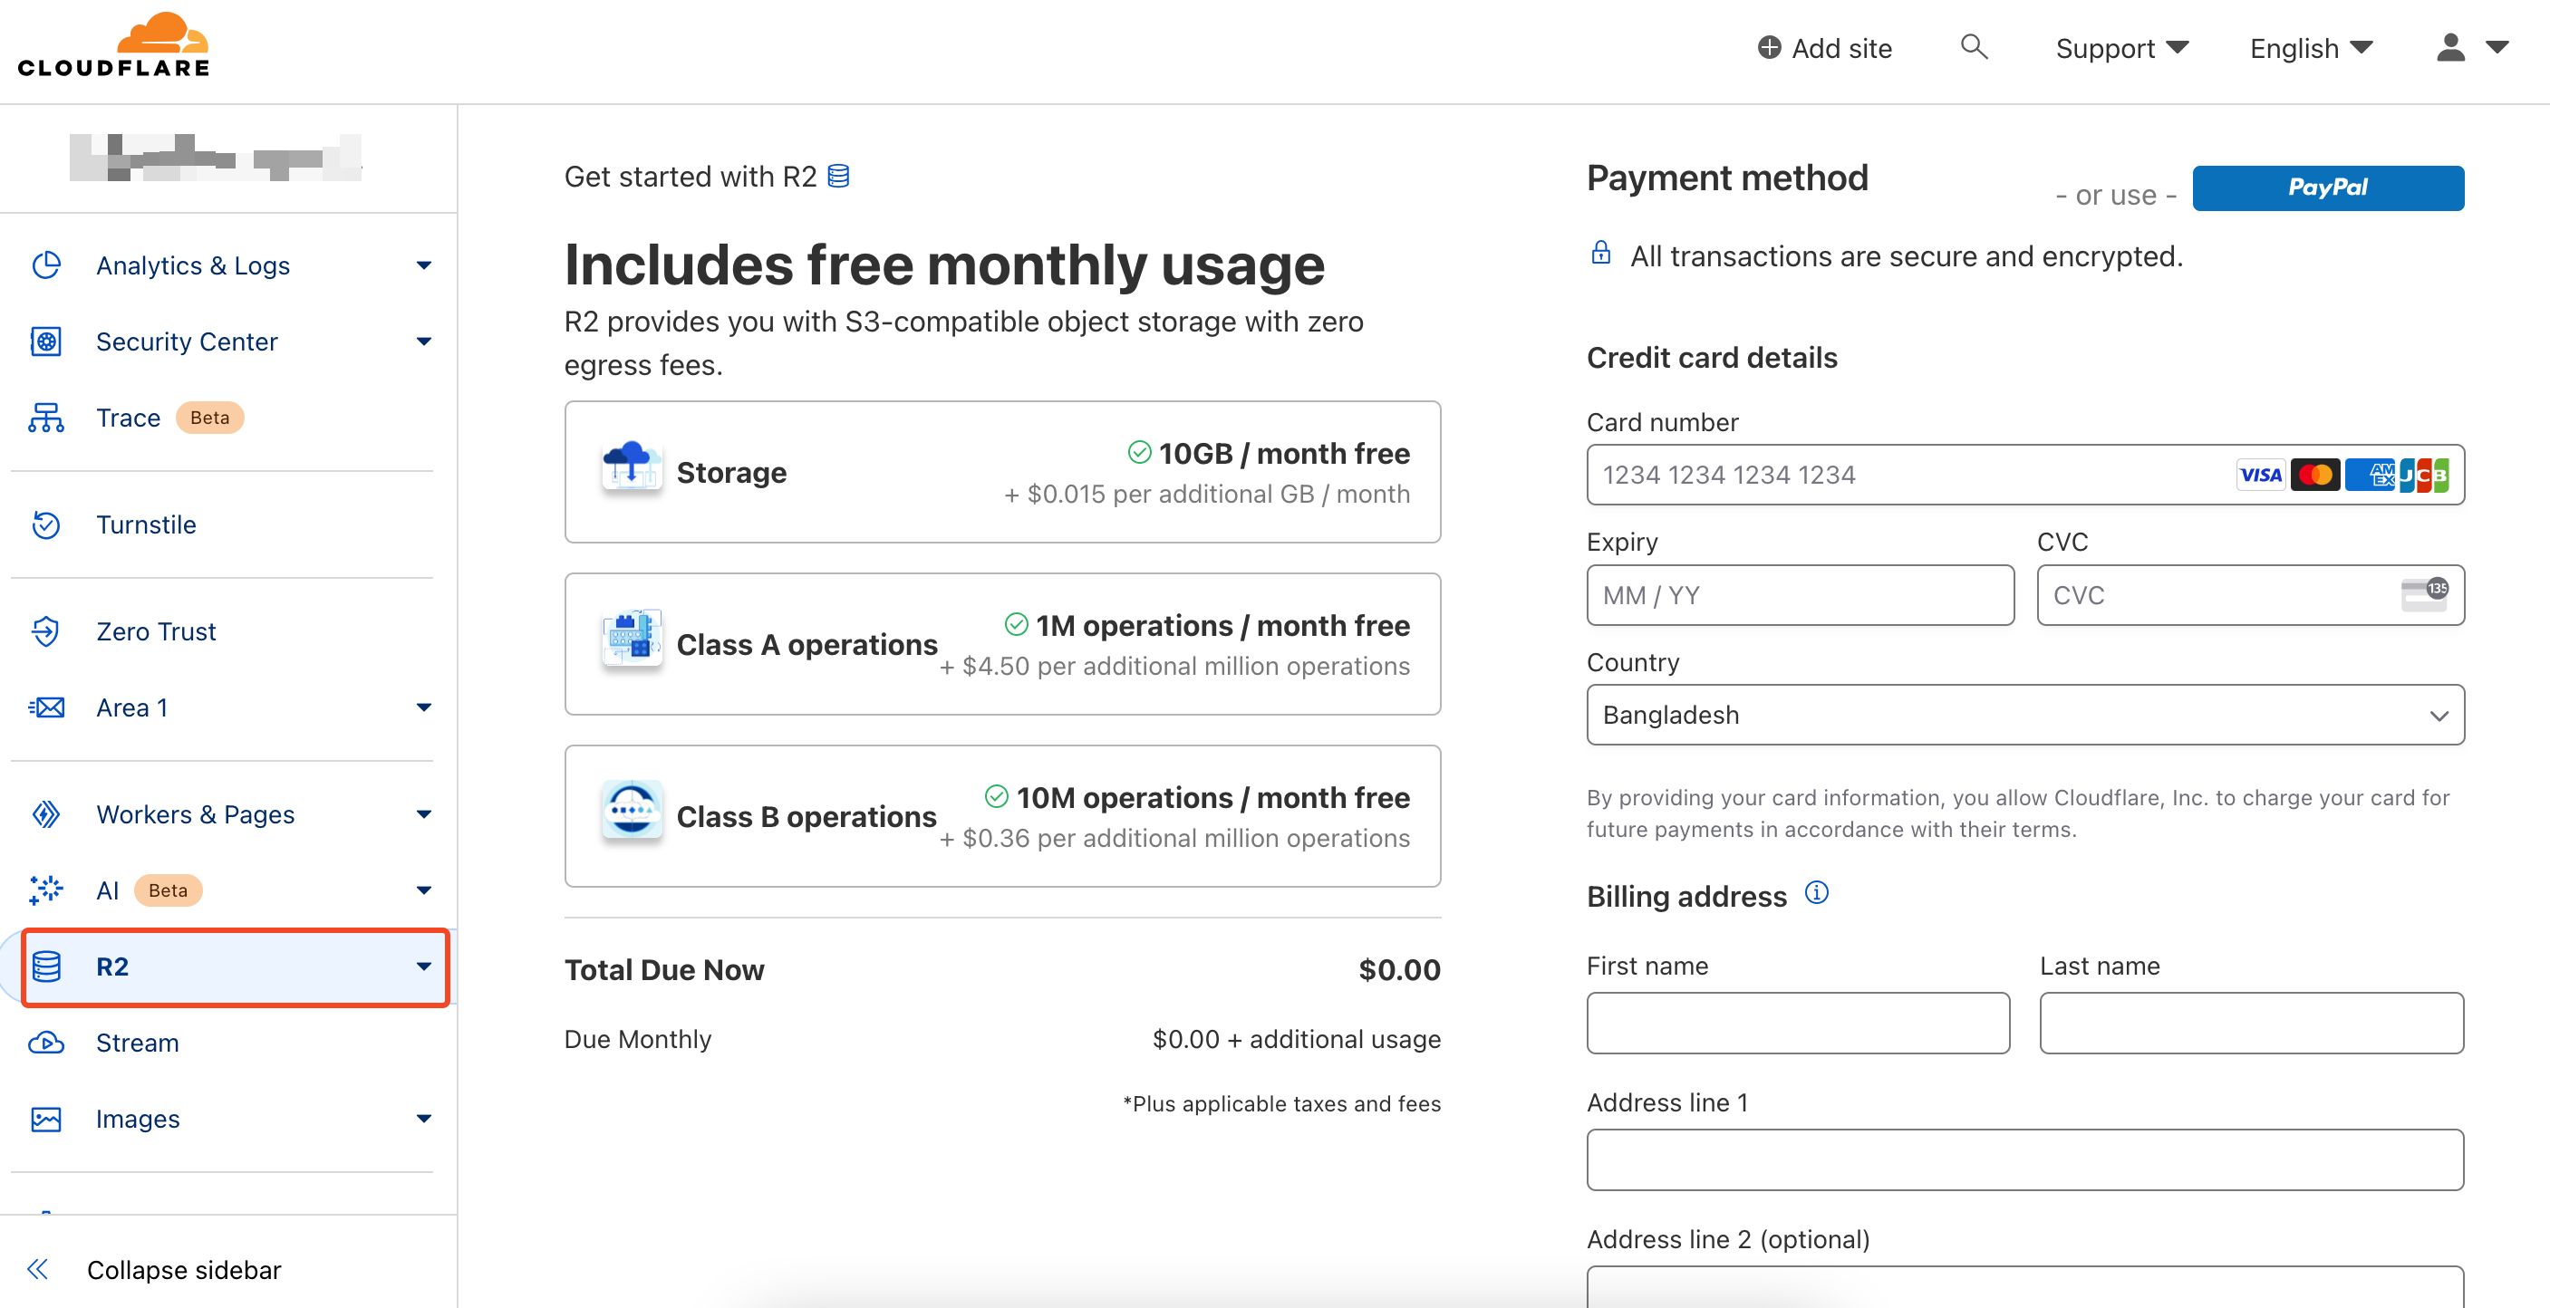
Task: Click the Add site menu item
Action: pos(1826,47)
